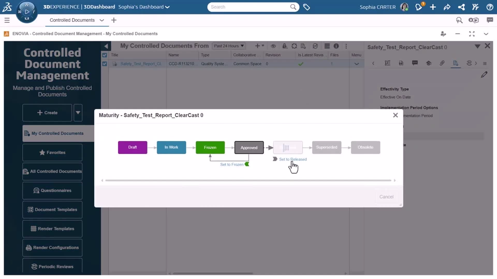497x279 pixels.
Task: Open Questionnaires menu item
Action: coord(52,191)
